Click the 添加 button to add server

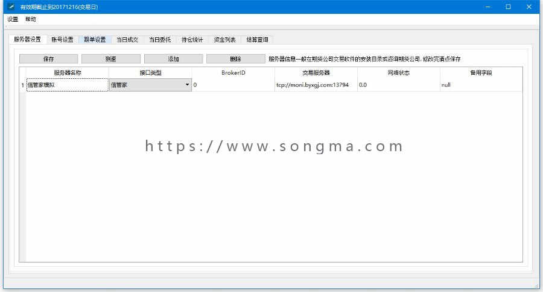pyautogui.click(x=174, y=59)
